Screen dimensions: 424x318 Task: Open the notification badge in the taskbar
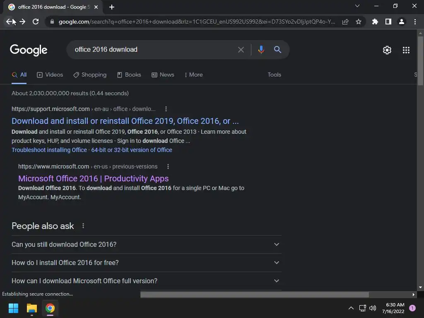[x=412, y=308]
